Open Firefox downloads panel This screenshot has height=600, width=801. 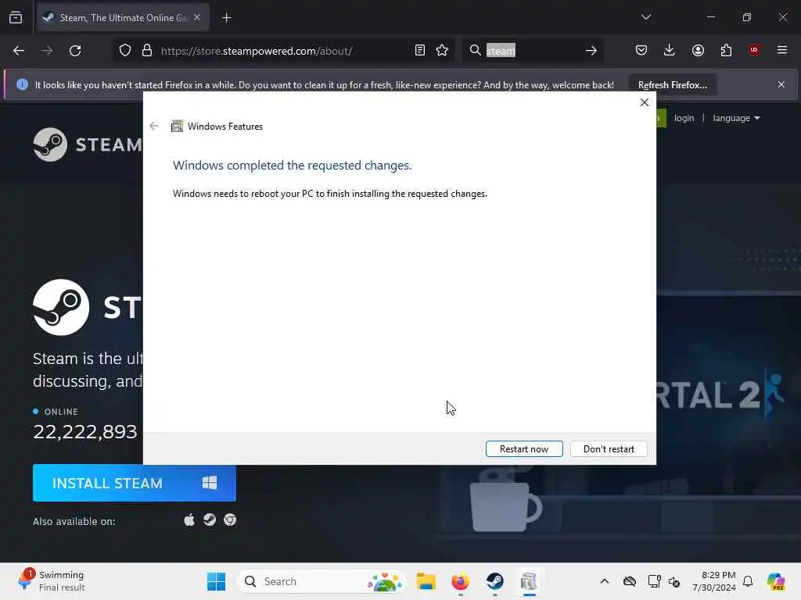(x=670, y=50)
